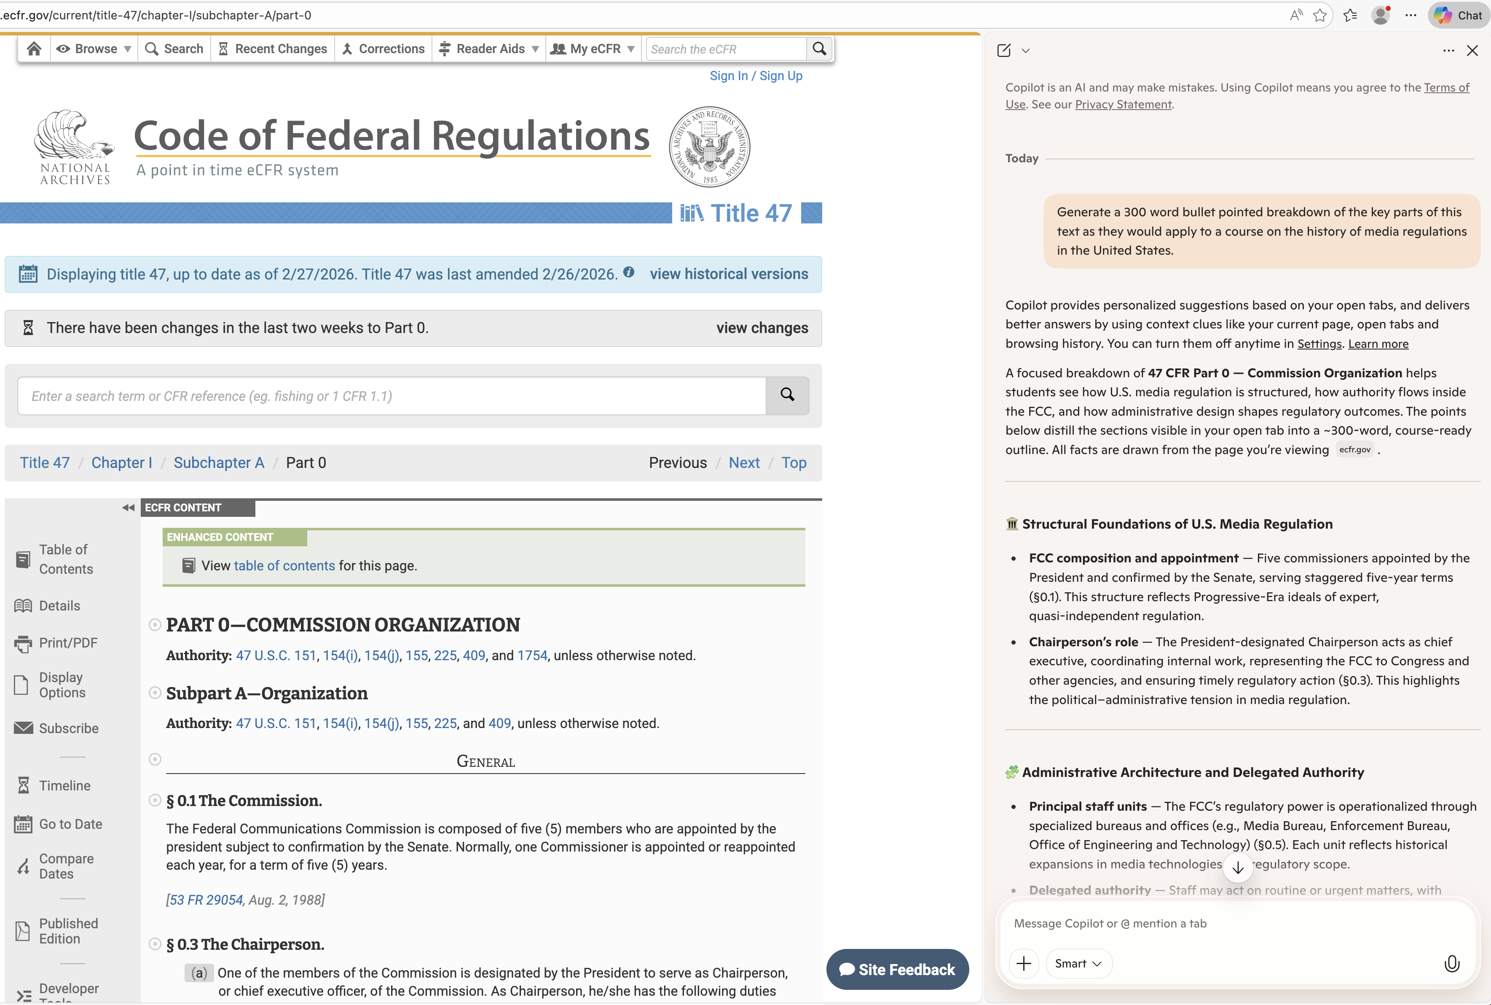Start a new Copilot chat with compose icon
The image size is (1491, 1005).
1004,51
